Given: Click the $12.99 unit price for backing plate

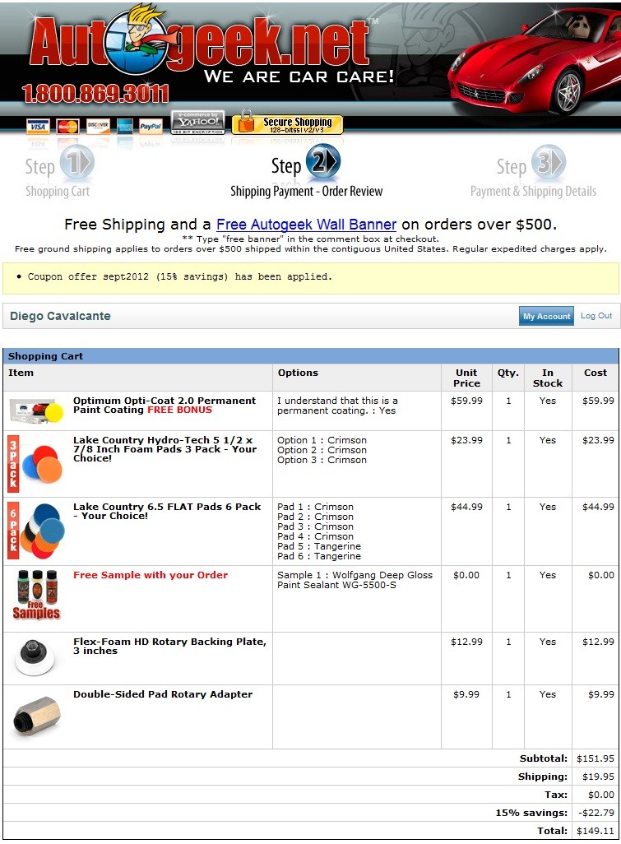Looking at the screenshot, I should click(466, 642).
